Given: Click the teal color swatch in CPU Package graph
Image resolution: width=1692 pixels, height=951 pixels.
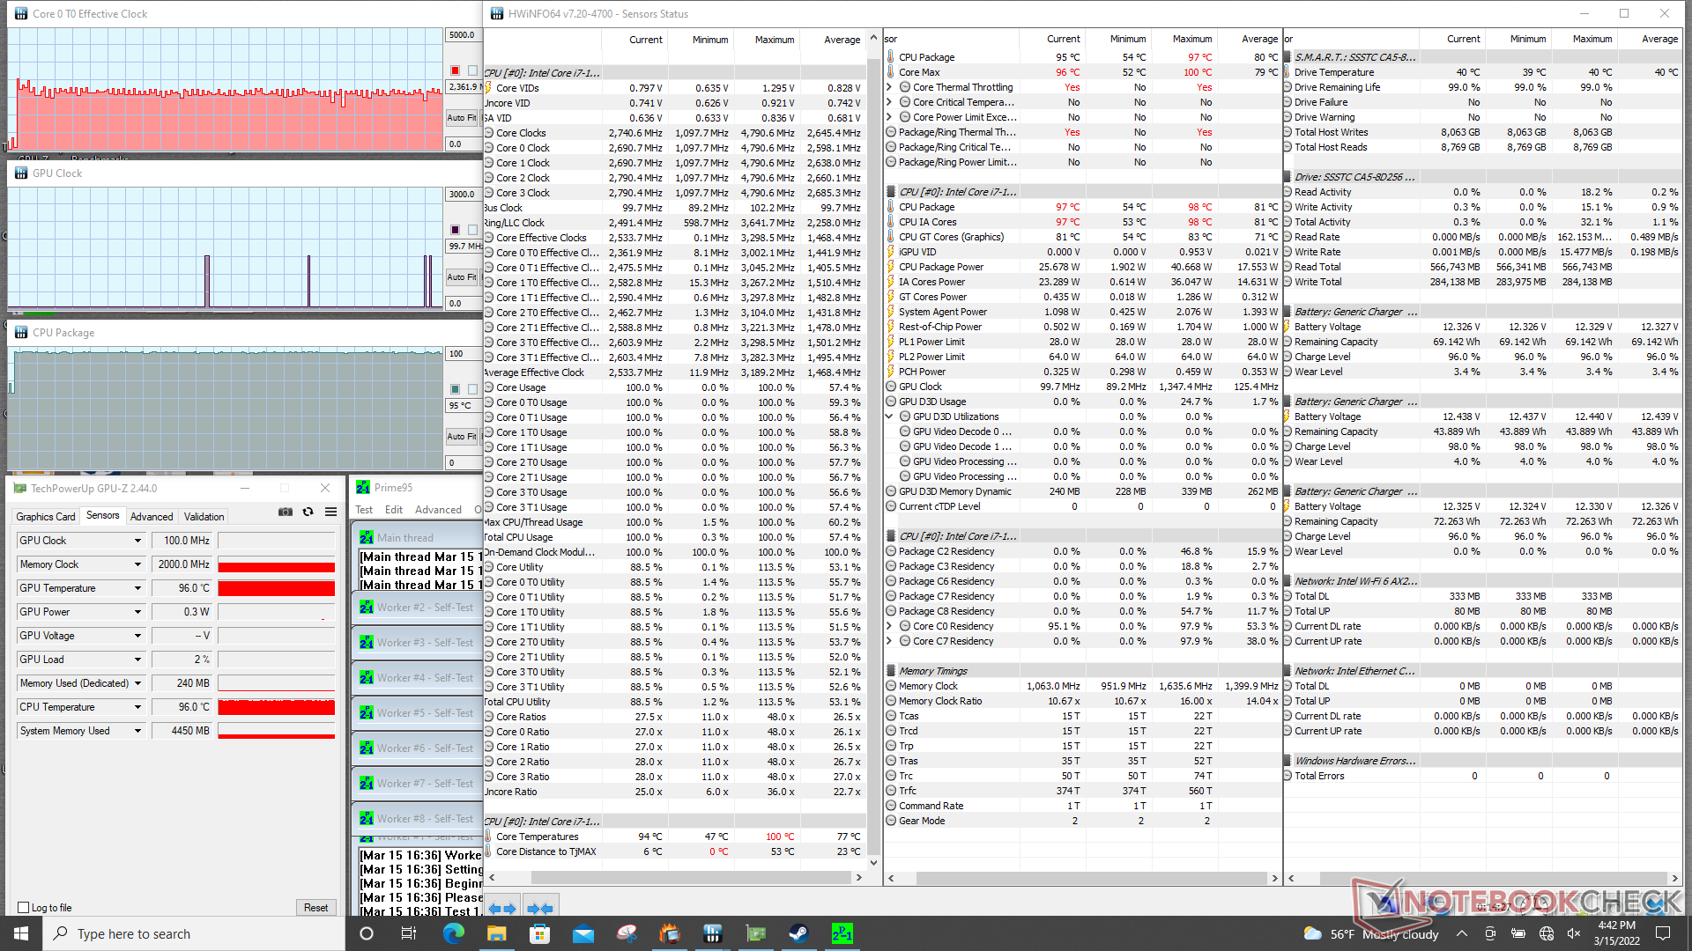Looking at the screenshot, I should pos(455,389).
